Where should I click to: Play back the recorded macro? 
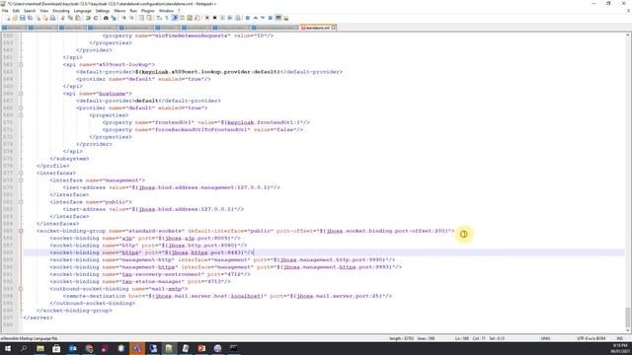coord(222,18)
